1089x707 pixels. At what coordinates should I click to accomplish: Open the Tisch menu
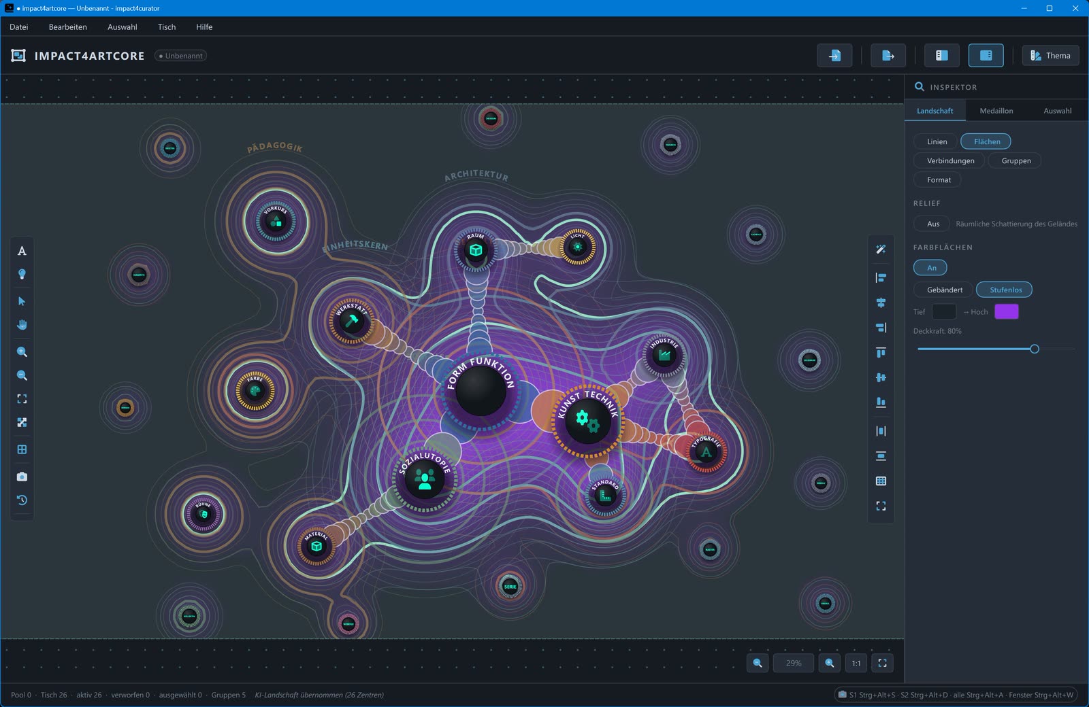tap(167, 27)
